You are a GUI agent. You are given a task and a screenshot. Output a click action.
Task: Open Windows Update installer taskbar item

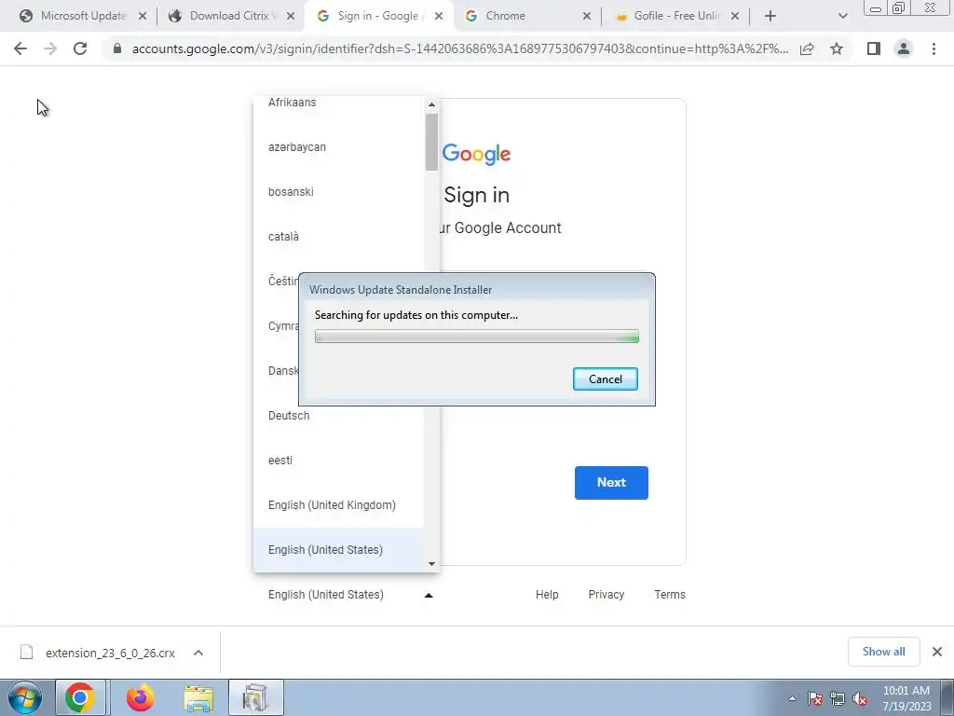pos(255,697)
